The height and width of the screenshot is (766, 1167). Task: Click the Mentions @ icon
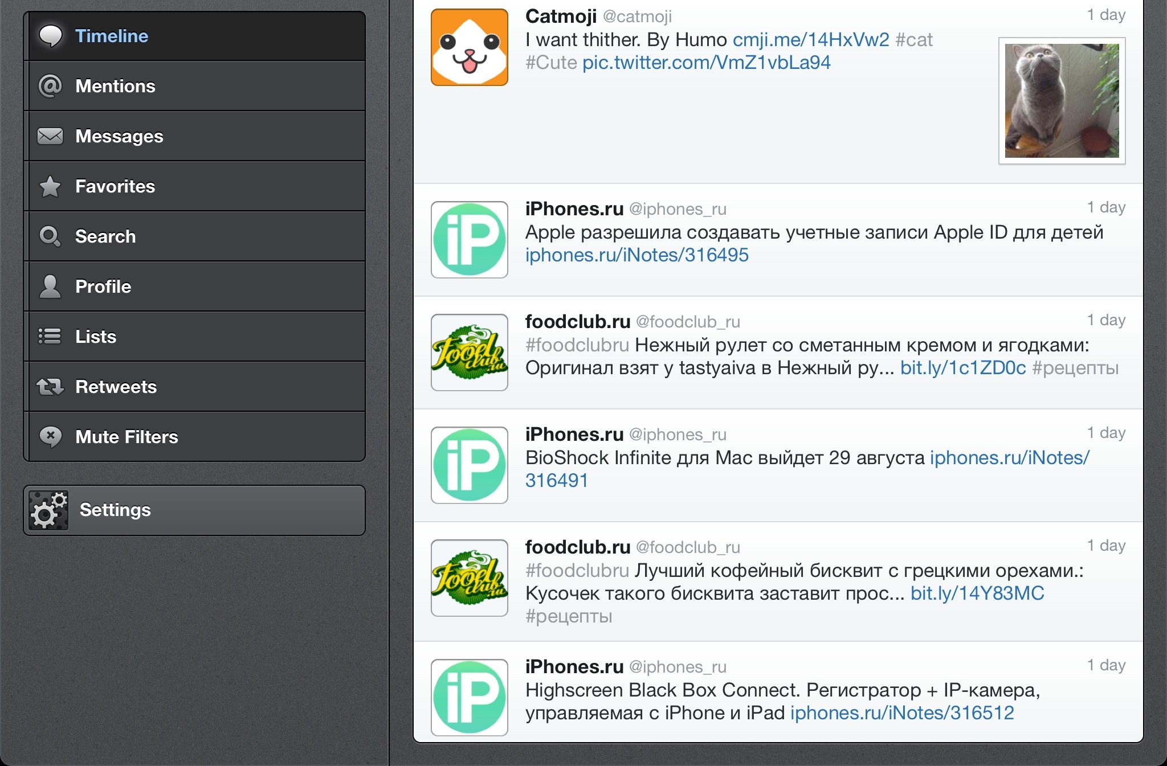pyautogui.click(x=50, y=86)
